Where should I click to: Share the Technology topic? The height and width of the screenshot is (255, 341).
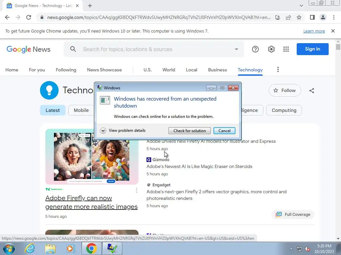312,91
